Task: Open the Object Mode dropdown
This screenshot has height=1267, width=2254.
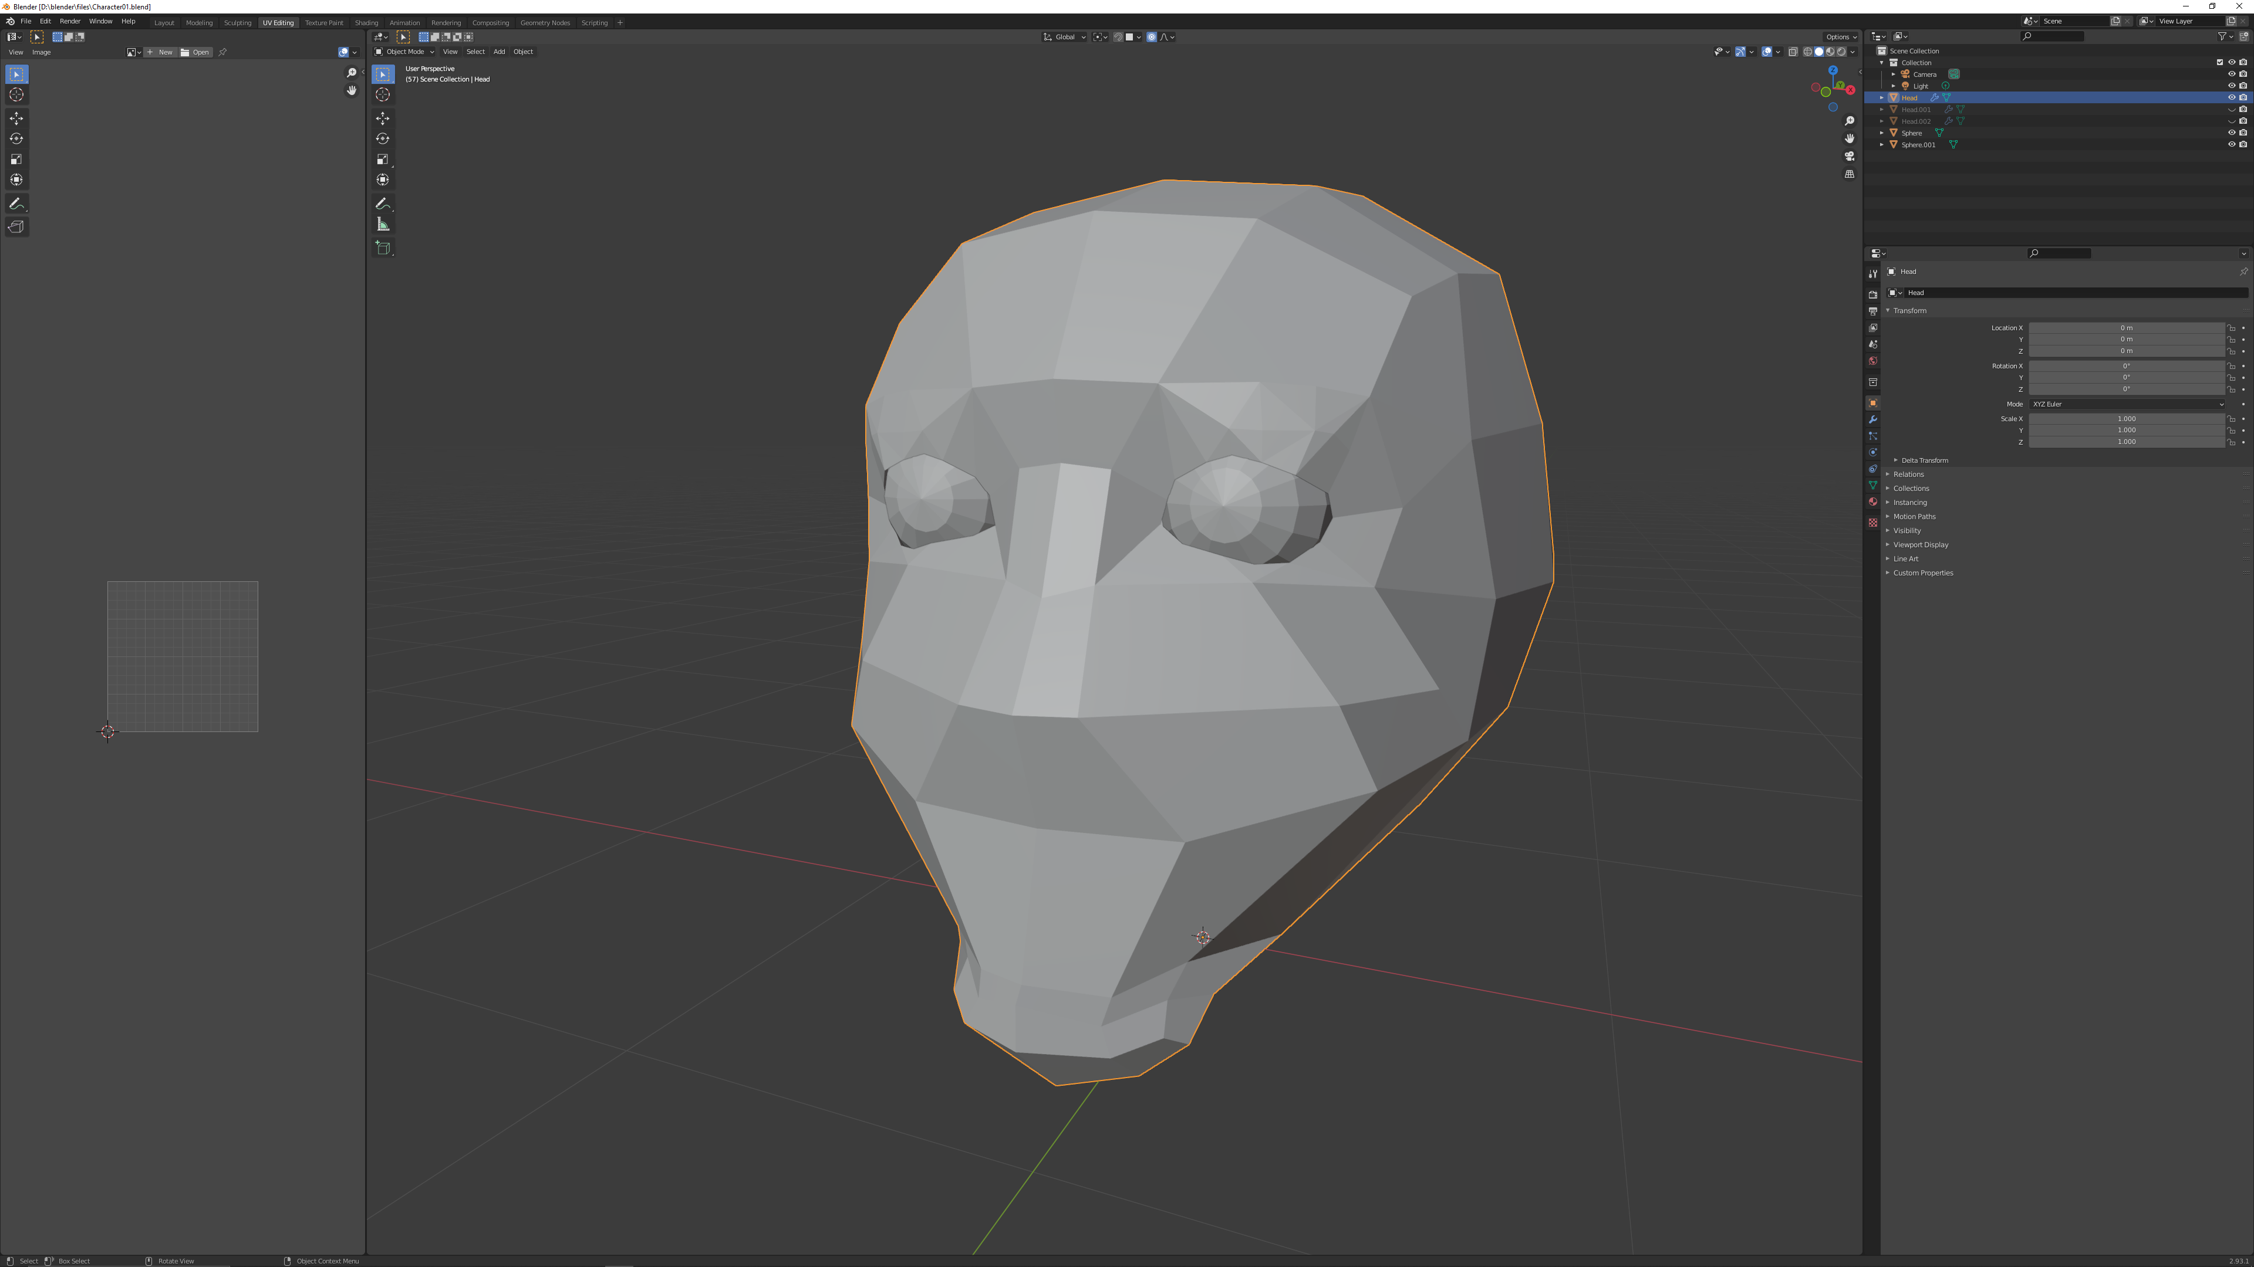Action: (x=404, y=52)
